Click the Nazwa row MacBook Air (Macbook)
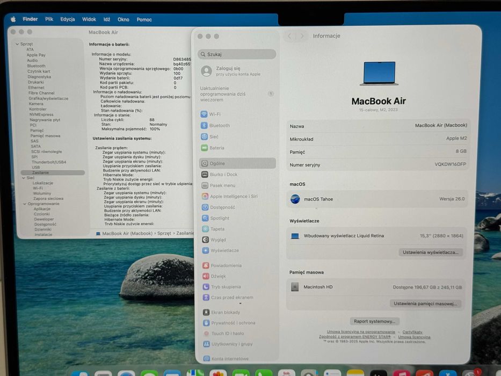Image resolution: width=501 pixels, height=376 pixels. 378,126
